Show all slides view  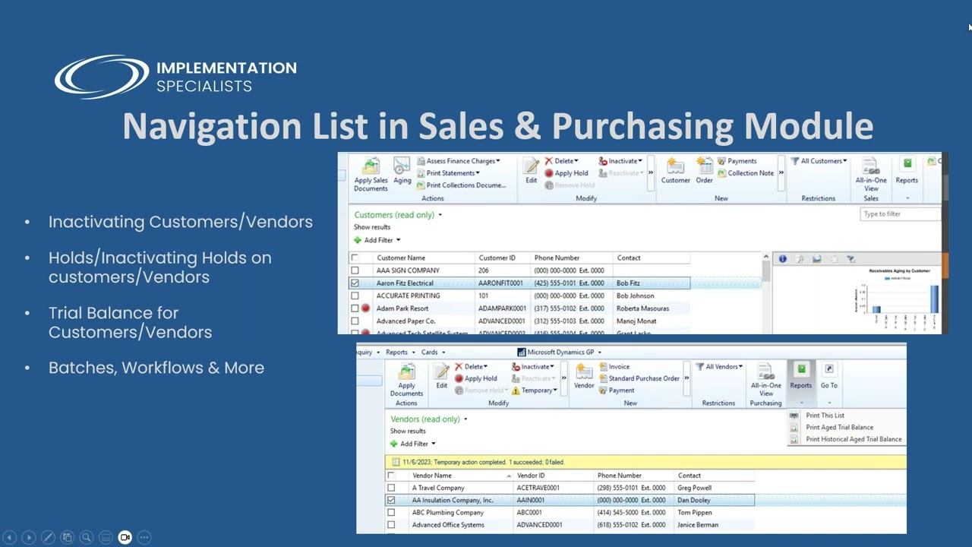click(67, 537)
